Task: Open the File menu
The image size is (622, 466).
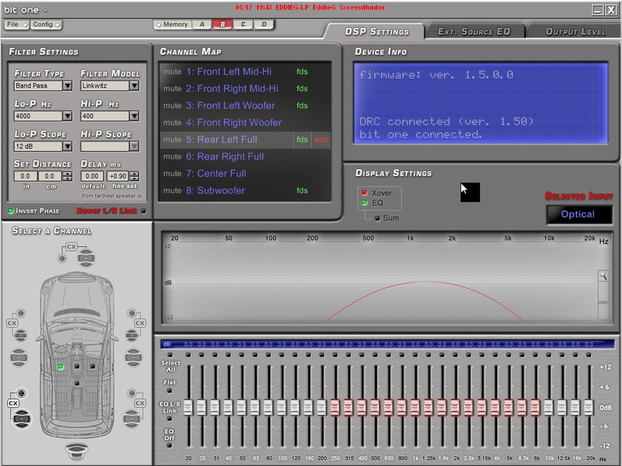Action: coord(17,24)
